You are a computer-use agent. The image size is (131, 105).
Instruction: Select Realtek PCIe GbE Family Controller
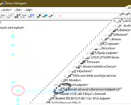point(83,94)
